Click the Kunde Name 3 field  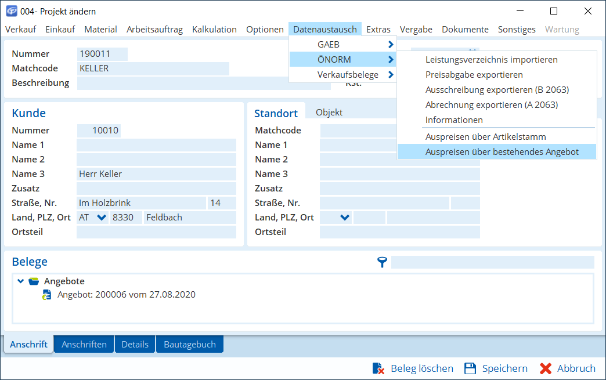pos(156,174)
